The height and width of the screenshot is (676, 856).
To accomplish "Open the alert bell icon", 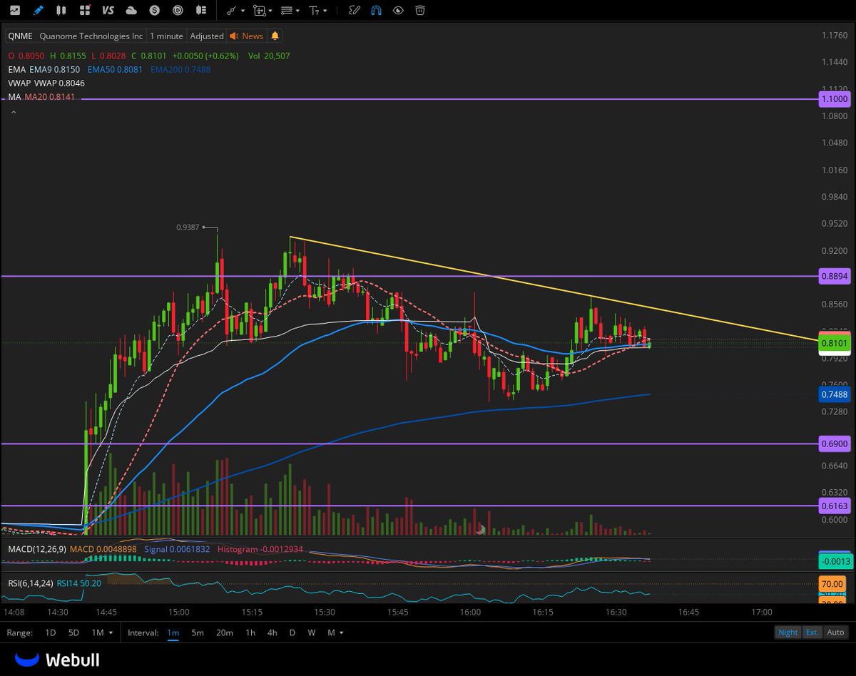I will (x=275, y=36).
